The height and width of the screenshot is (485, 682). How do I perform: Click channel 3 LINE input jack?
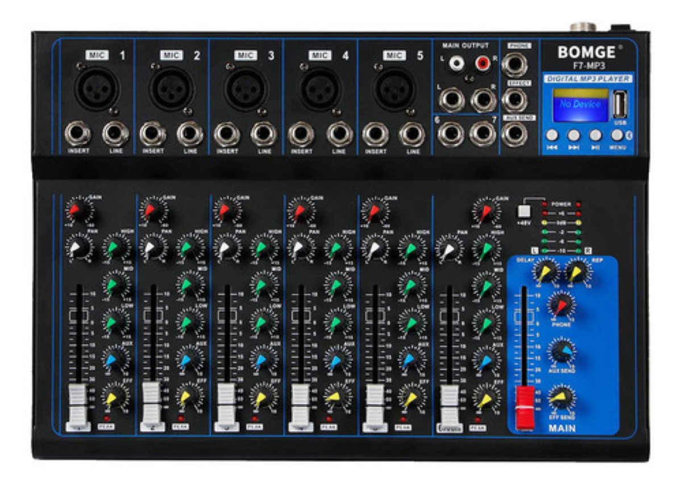[263, 131]
